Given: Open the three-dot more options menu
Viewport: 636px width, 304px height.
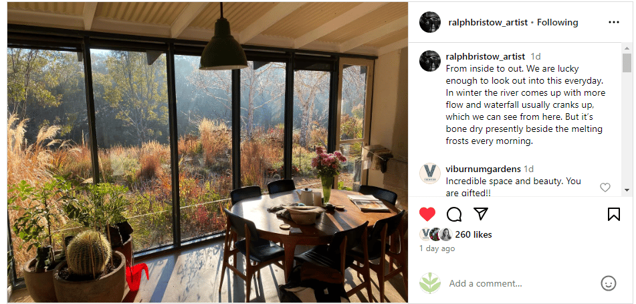Looking at the screenshot, I should 614,22.
